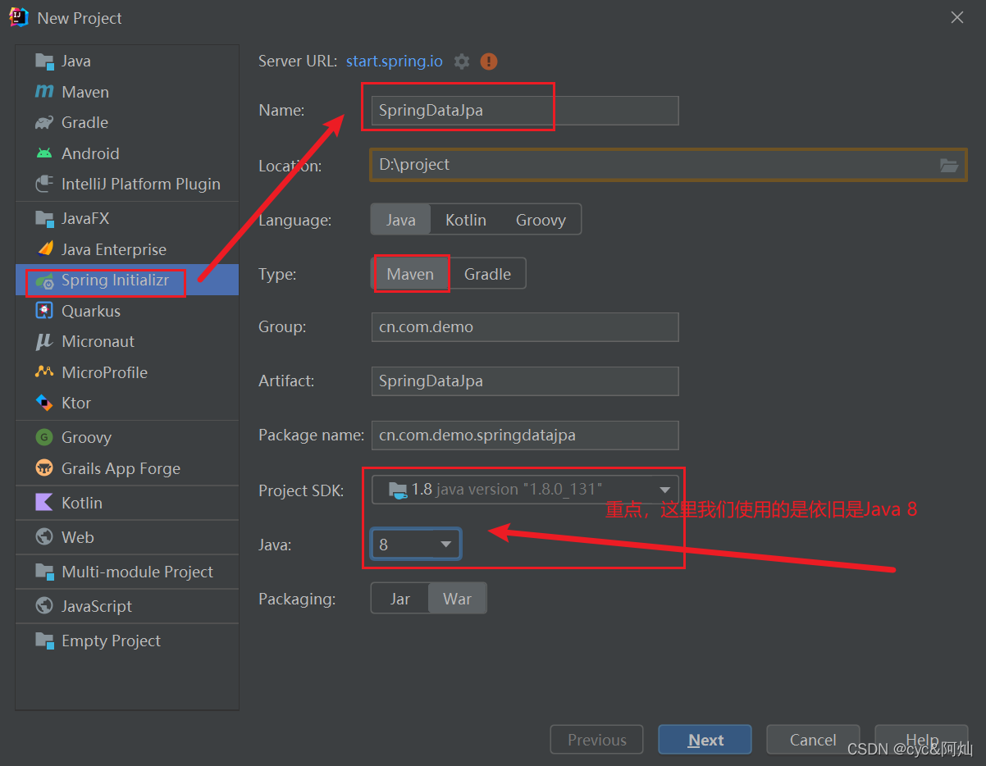Click the Web globe icon
The image size is (986, 766).
[44, 537]
